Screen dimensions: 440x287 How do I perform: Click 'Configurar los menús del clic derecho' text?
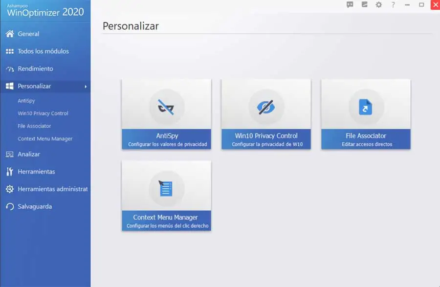168,226
